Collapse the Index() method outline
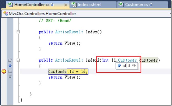 (x=18, y=32)
